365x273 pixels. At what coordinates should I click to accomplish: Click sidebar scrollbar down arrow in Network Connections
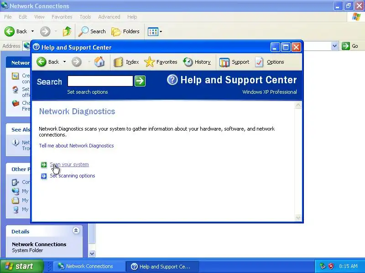tap(92, 254)
